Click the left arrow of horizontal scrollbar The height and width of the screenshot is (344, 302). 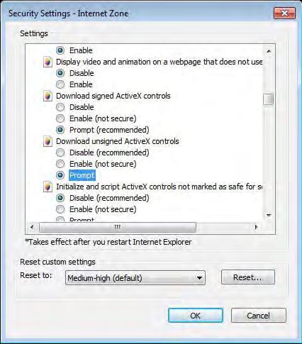(x=32, y=227)
